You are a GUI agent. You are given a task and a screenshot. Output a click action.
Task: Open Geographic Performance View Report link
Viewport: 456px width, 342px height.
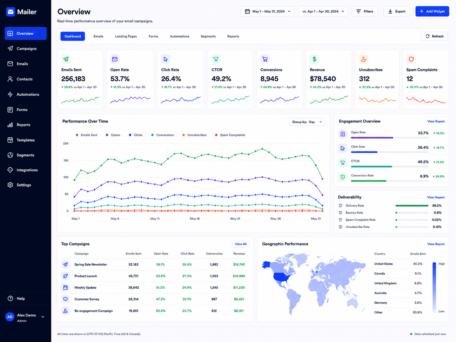coord(436,244)
